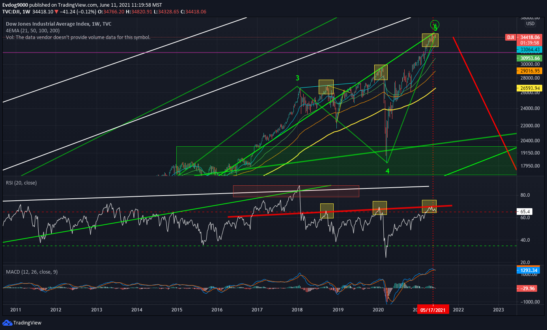Click the 20400.00 price axis value

pyautogui.click(x=530, y=141)
